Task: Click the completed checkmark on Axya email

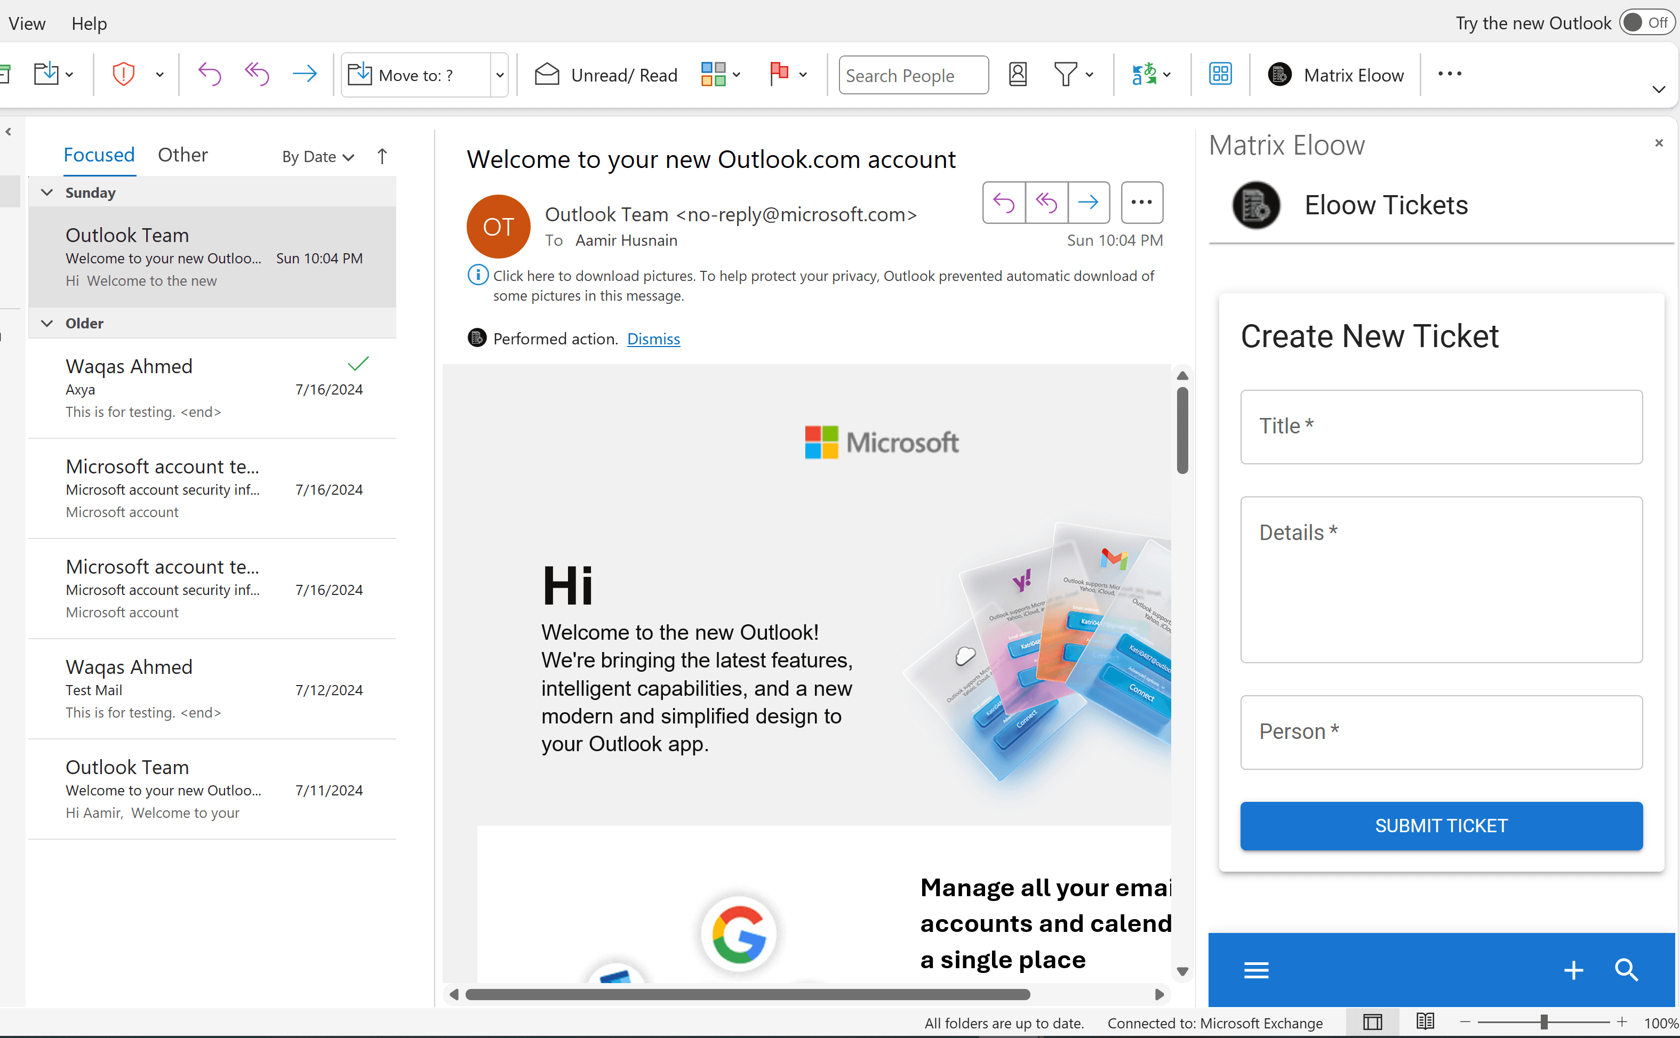Action: click(358, 363)
